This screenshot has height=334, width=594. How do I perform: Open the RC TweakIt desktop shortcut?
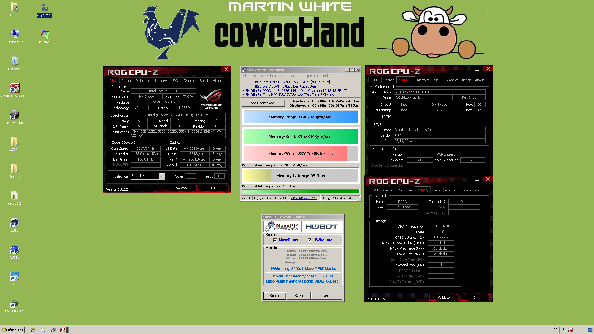coord(15,117)
